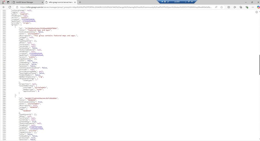Click the lock icon on aws800 bar
This screenshot has width=260, height=141.
[165, 2]
